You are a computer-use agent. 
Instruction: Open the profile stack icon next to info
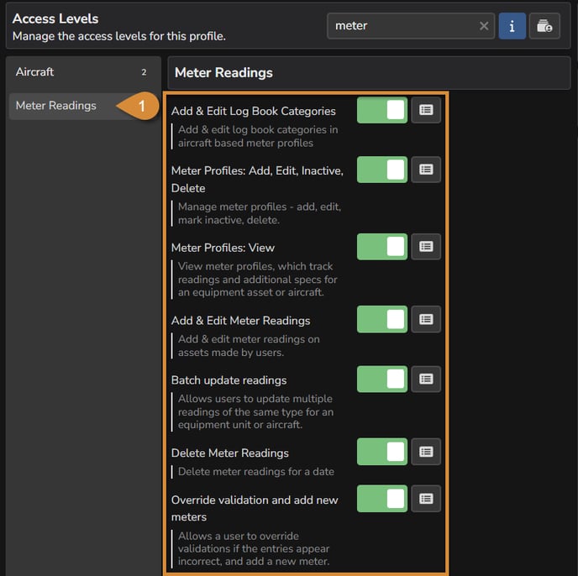(544, 26)
